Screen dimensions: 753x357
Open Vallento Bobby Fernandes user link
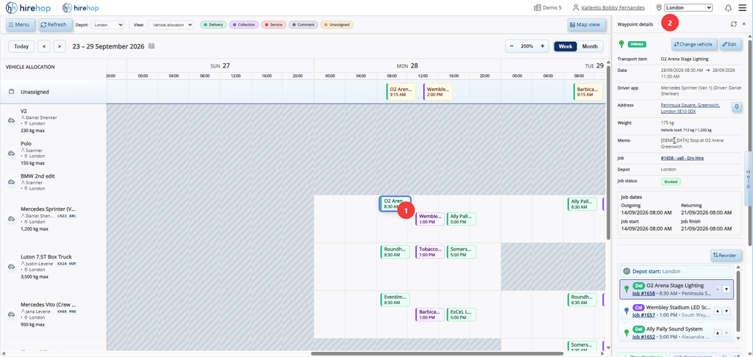613,7
